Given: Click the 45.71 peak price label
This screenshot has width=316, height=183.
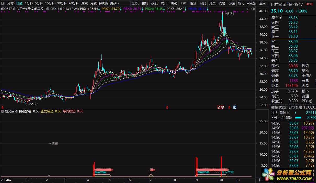Looking at the screenshot, I should point(230,14).
